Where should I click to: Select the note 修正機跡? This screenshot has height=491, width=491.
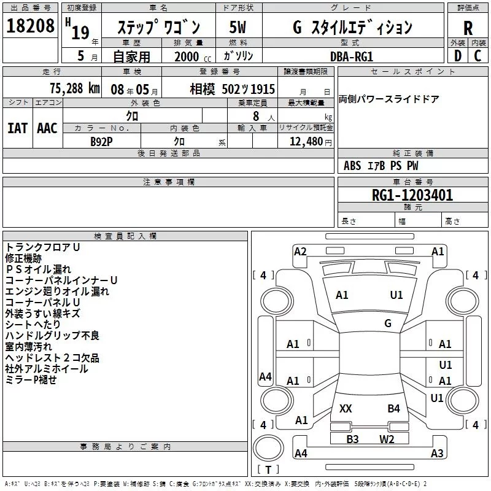(23, 258)
